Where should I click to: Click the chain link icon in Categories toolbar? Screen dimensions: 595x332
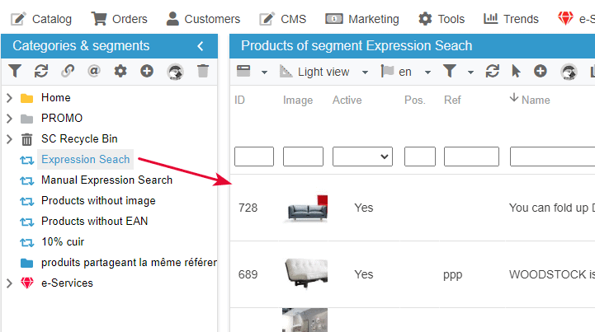[x=67, y=72]
